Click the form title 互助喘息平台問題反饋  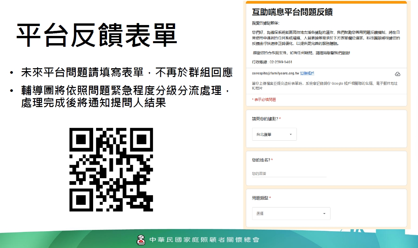(x=292, y=13)
